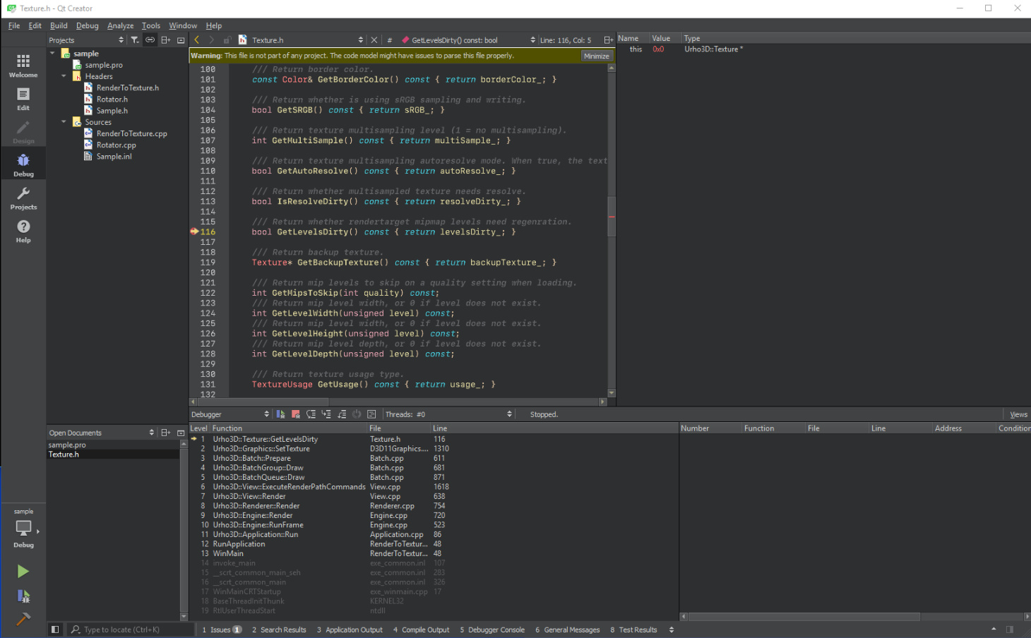Open Help mode

coord(23,231)
